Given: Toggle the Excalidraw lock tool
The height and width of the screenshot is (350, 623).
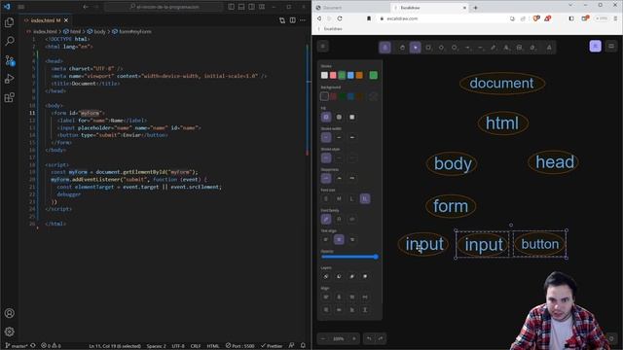Looking at the screenshot, I should tap(385, 48).
